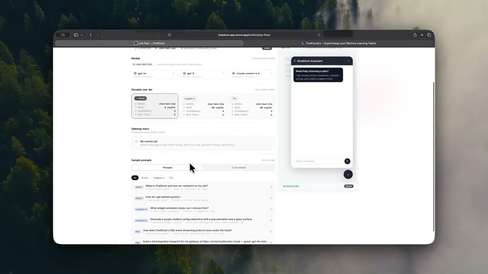Send the chat message with arrow button
The image size is (488, 274).
[347, 161]
